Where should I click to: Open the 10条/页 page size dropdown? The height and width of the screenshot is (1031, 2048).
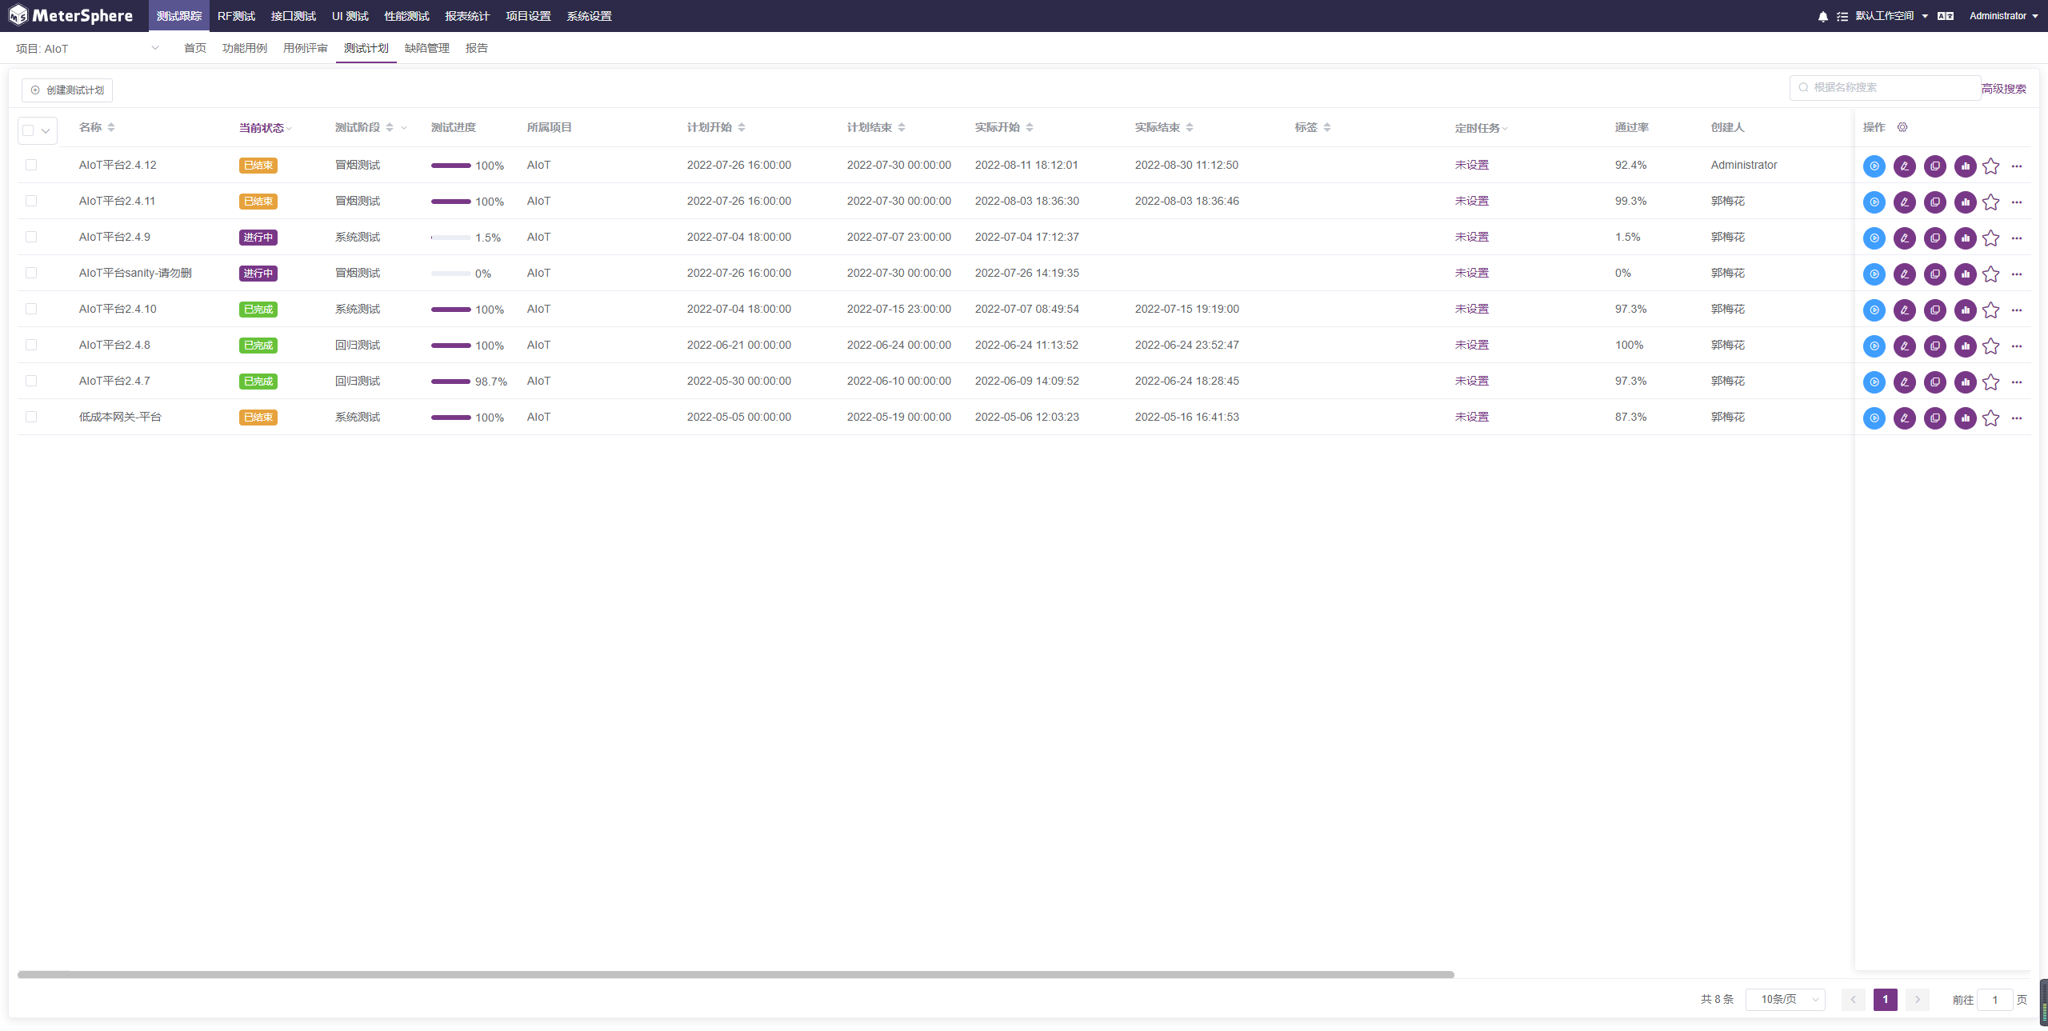point(1785,999)
